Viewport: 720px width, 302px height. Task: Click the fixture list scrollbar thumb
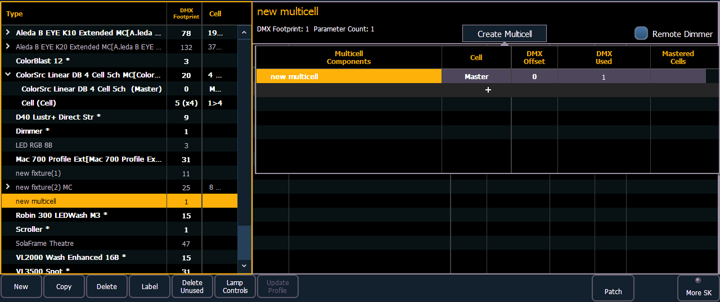(244, 241)
